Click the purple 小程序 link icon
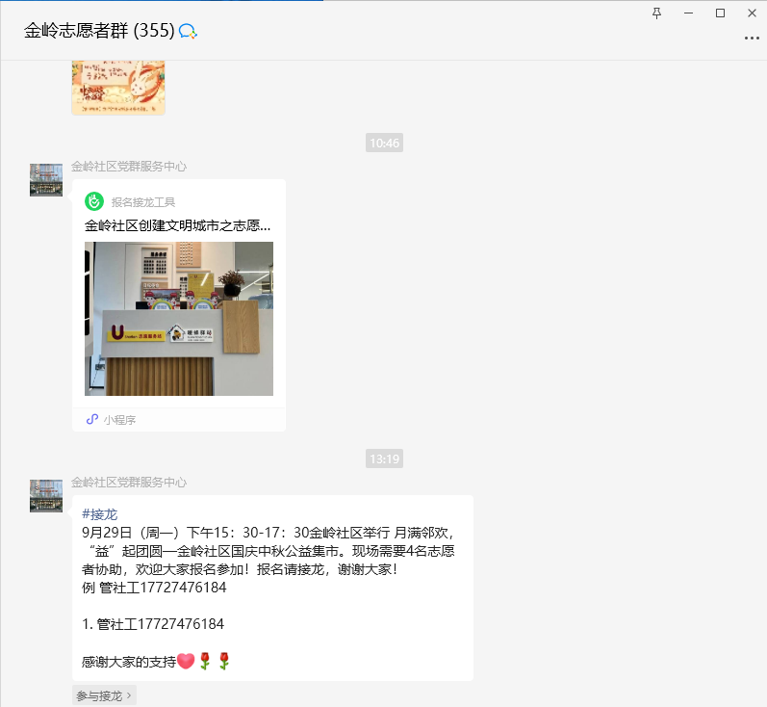767x707 pixels. pos(92,420)
